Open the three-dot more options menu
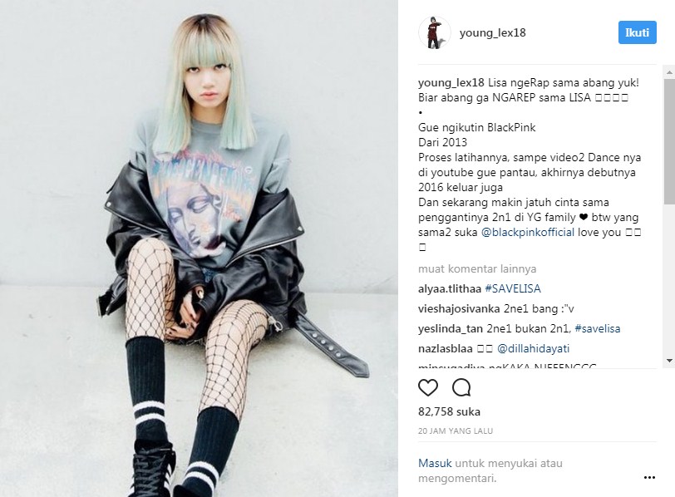The height and width of the screenshot is (497, 675). pyautogui.click(x=649, y=477)
